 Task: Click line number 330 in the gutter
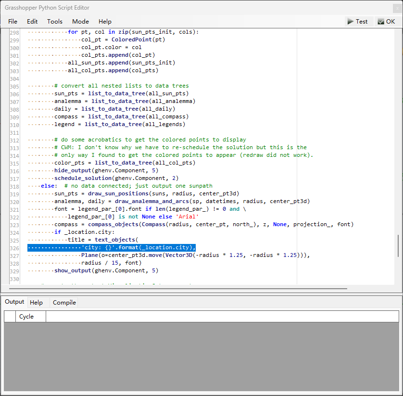point(14,279)
